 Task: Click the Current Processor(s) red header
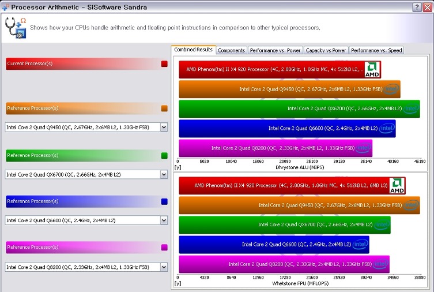click(86, 63)
